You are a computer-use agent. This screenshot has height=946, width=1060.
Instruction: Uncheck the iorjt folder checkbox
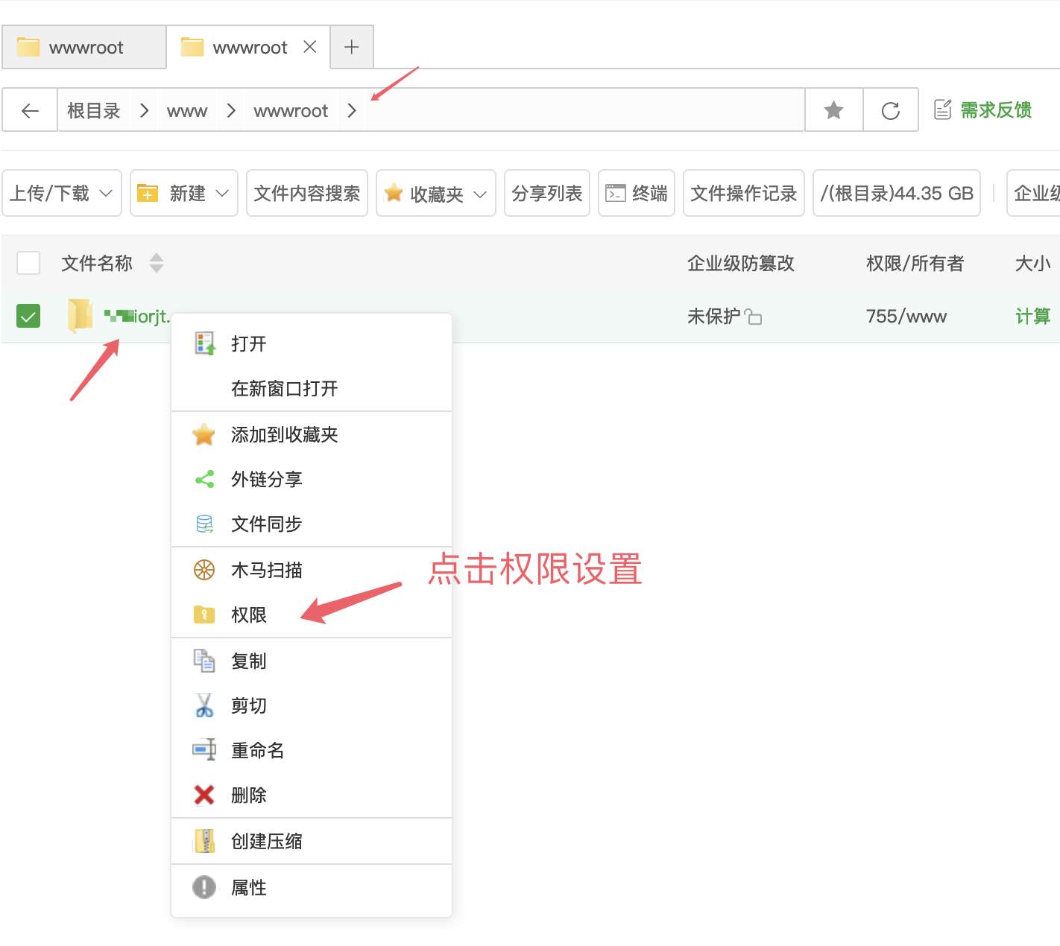click(28, 316)
